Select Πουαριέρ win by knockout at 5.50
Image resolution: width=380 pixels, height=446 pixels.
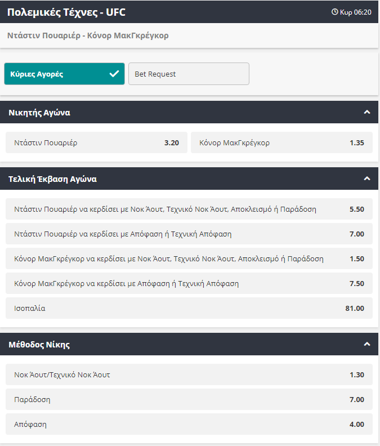coord(189,209)
